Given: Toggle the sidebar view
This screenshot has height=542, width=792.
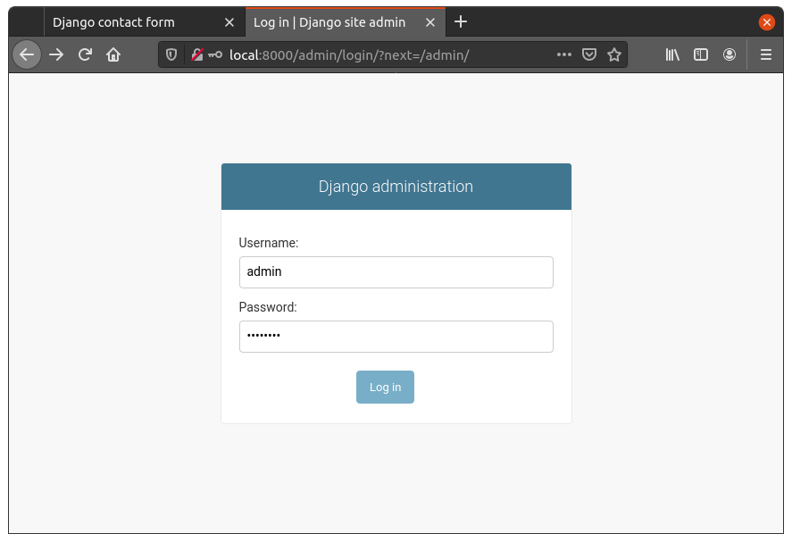Looking at the screenshot, I should (701, 54).
